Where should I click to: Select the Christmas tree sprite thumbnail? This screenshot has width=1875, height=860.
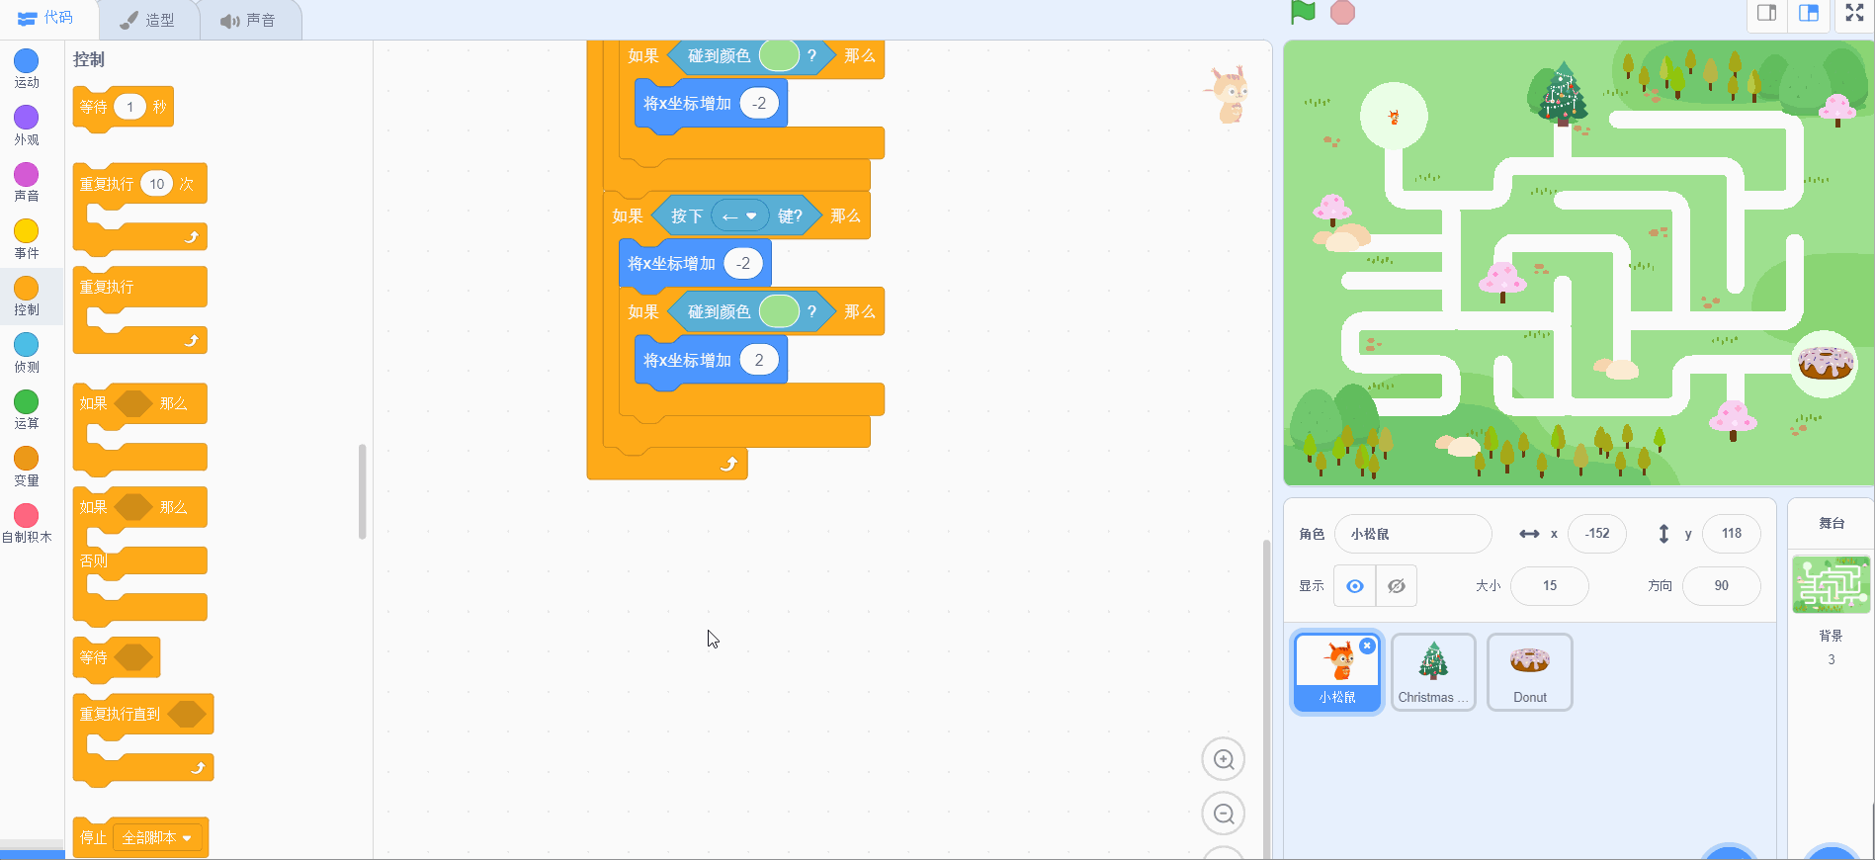pos(1433,672)
